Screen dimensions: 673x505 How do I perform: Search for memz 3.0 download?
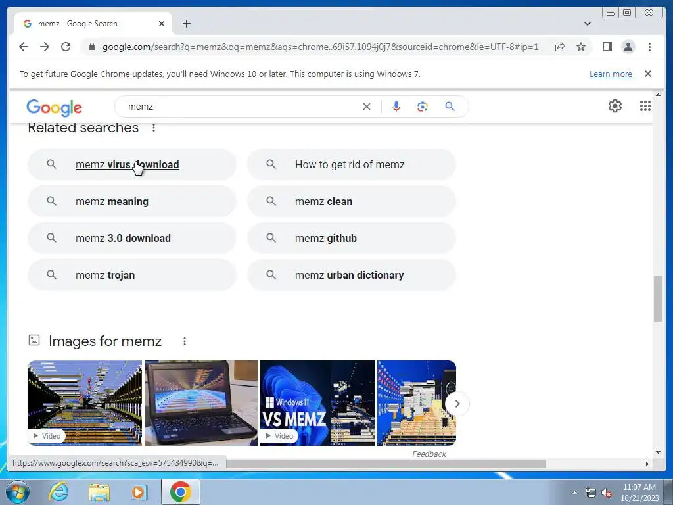coord(131,238)
